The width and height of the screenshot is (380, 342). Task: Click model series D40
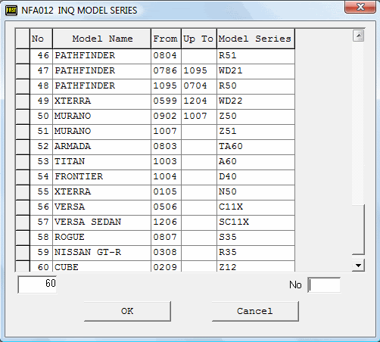click(228, 176)
